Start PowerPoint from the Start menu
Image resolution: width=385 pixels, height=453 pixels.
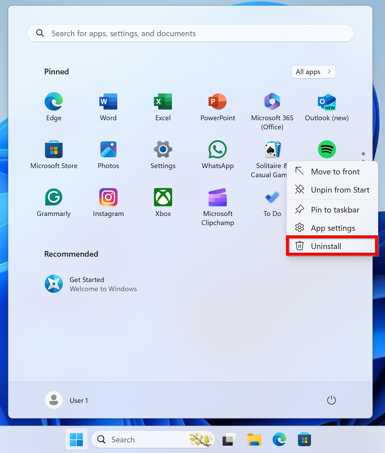(x=218, y=107)
